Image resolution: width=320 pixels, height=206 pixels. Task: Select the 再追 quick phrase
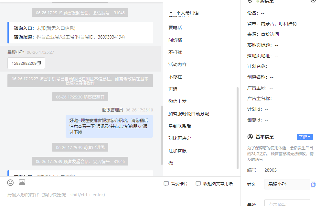pos(173,89)
